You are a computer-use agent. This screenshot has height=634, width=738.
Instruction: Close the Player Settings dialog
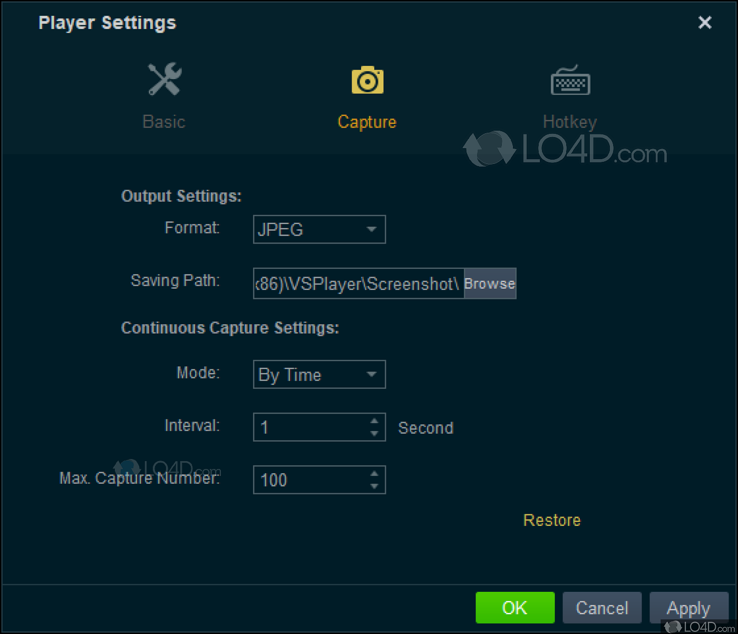pos(705,23)
